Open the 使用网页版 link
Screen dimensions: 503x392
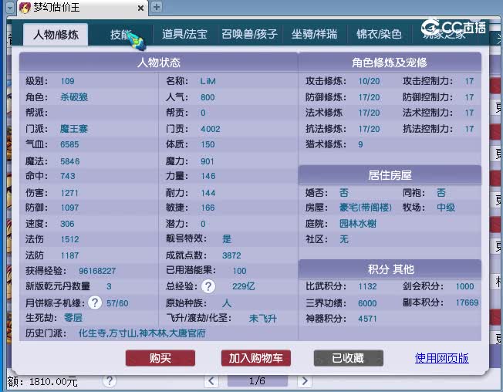[x=442, y=358]
